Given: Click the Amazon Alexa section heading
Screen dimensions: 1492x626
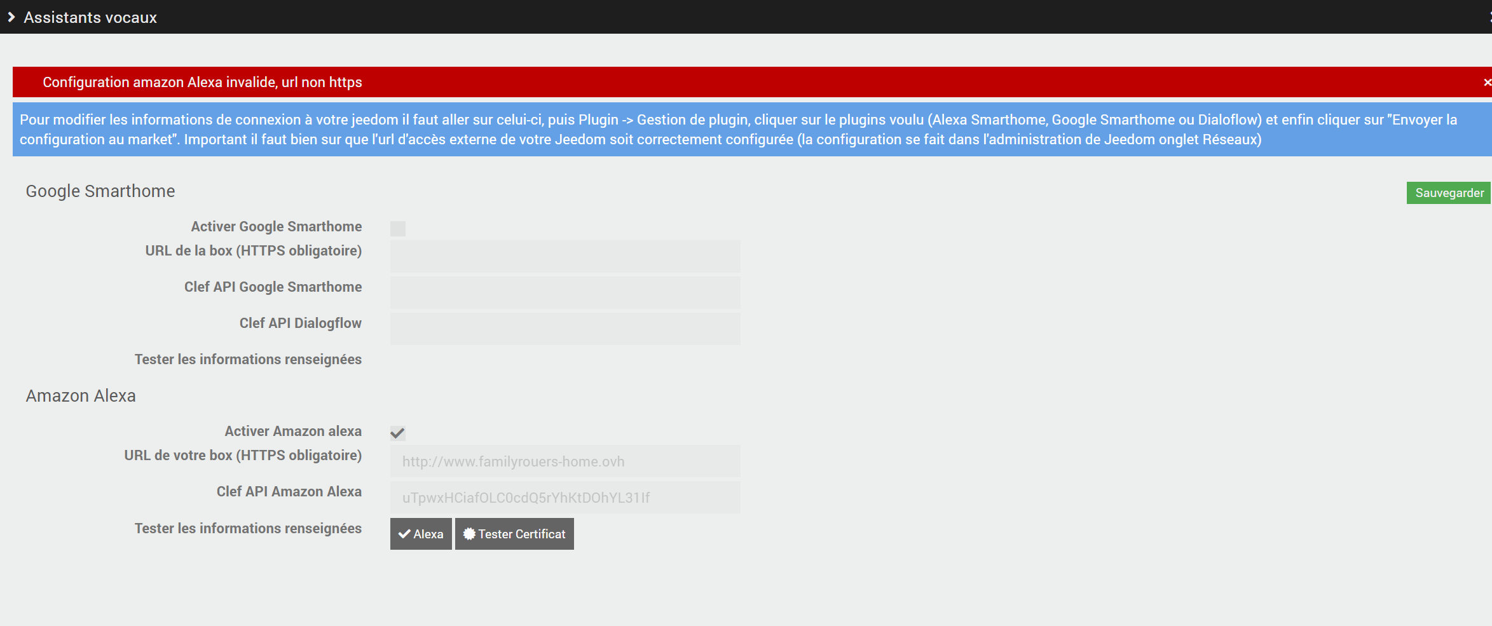Looking at the screenshot, I should click(x=81, y=396).
